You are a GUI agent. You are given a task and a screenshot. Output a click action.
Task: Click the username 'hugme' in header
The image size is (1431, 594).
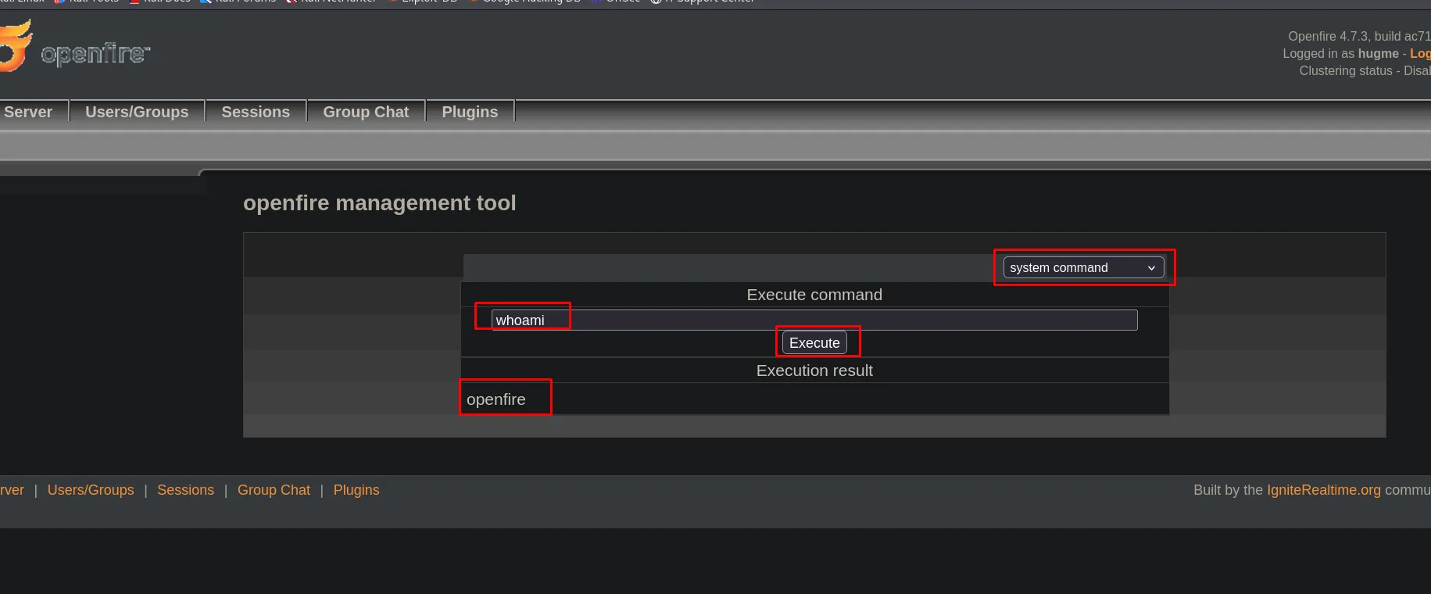(x=1379, y=53)
